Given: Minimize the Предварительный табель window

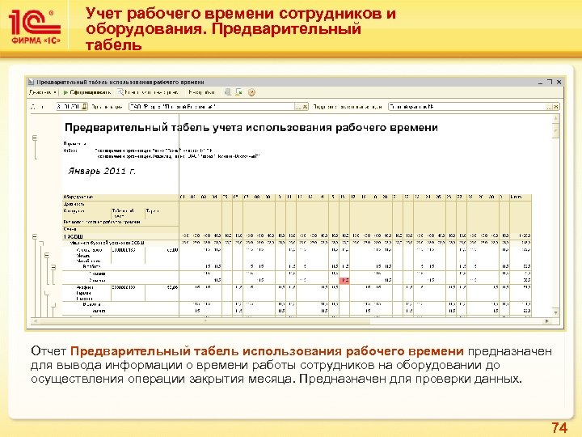Looking at the screenshot, I should click(x=541, y=82).
